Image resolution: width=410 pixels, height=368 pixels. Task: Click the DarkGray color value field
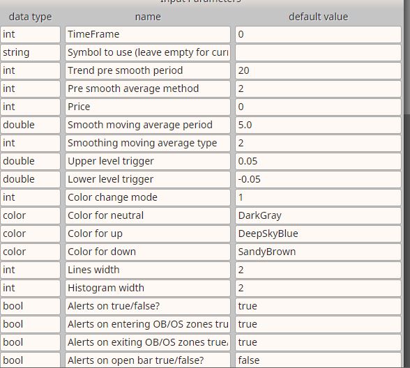click(x=318, y=215)
